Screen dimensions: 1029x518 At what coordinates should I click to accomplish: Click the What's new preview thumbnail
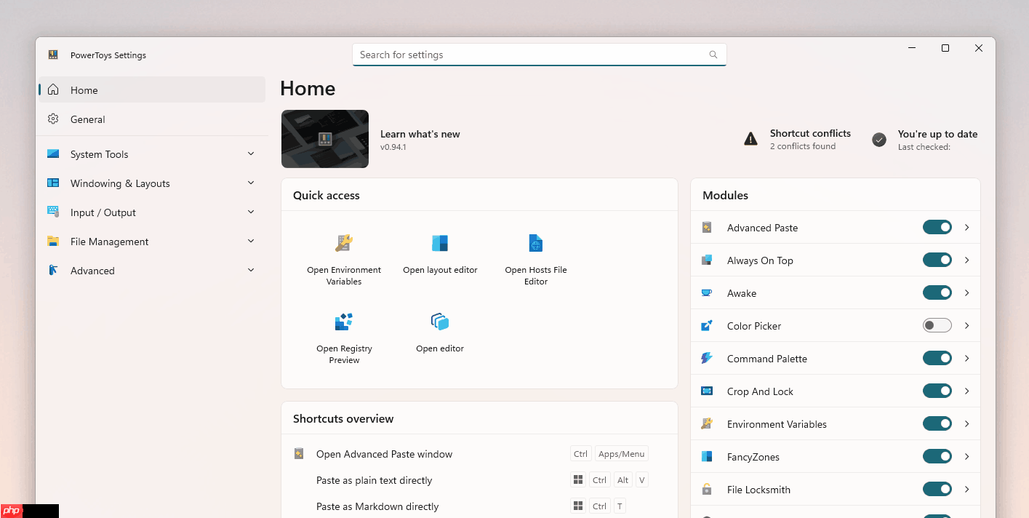(325, 139)
